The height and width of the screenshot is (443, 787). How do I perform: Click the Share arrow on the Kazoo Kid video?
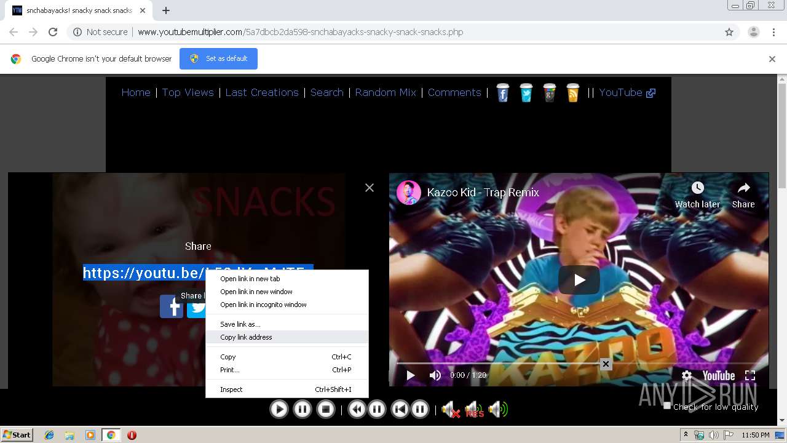tap(743, 188)
